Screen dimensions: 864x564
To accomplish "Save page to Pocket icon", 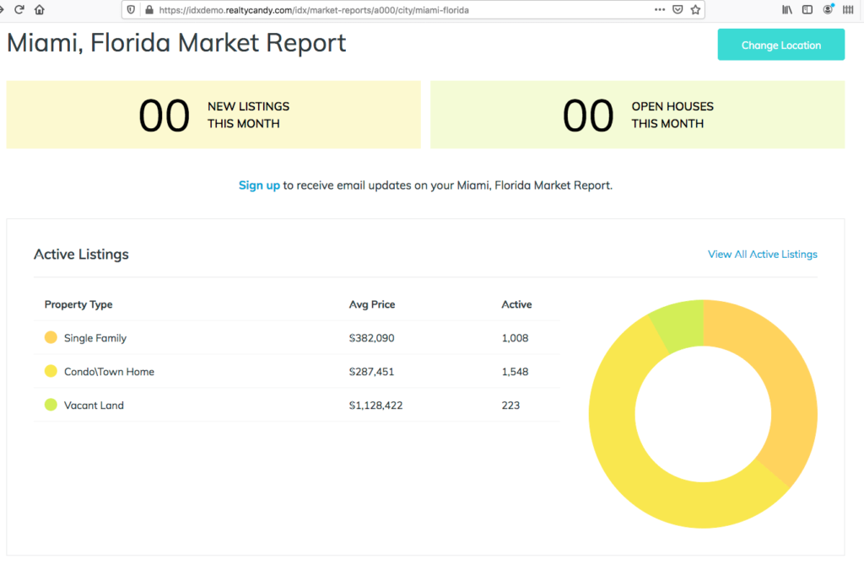I will (678, 9).
